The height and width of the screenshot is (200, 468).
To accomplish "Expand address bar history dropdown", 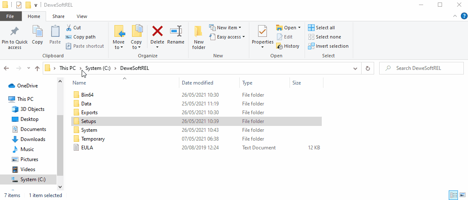I will click(355, 68).
